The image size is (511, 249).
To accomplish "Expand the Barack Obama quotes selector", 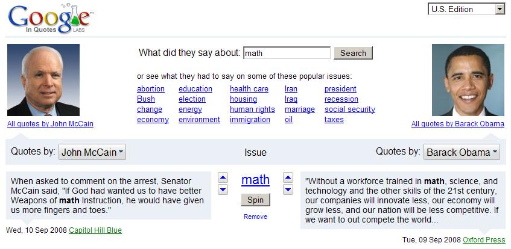I will tap(462, 152).
